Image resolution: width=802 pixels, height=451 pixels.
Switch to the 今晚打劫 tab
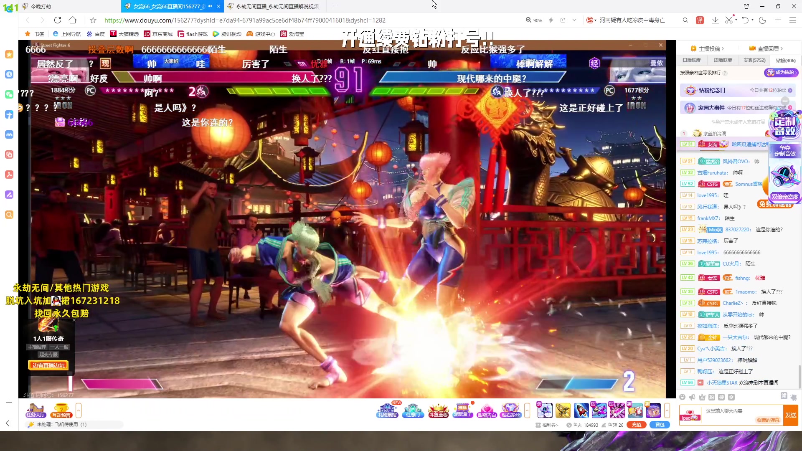coord(41,6)
